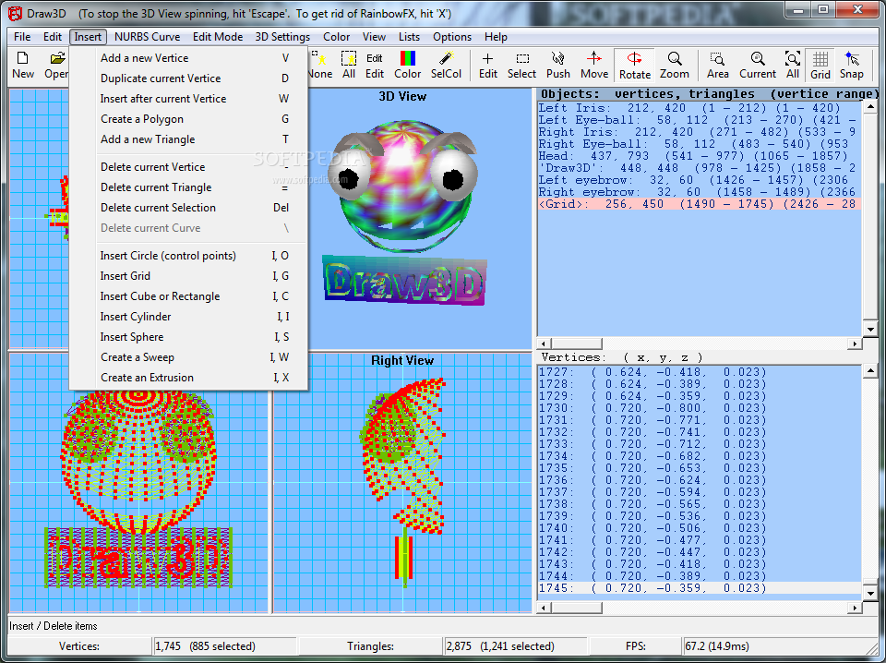The height and width of the screenshot is (663, 886).
Task: Click the Current zoom icon
Action: (757, 65)
